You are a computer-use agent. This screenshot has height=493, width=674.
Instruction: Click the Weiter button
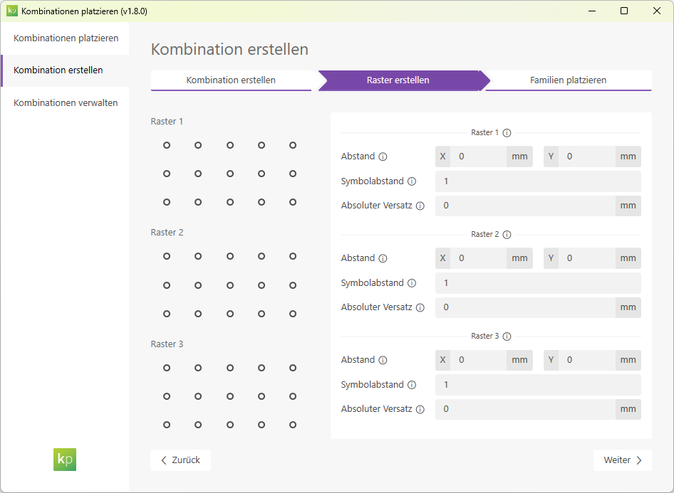[x=622, y=460]
